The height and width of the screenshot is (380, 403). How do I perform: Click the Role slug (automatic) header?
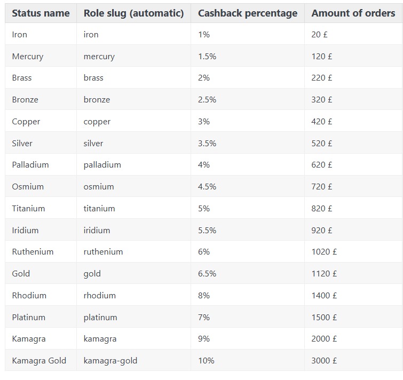coord(133,13)
